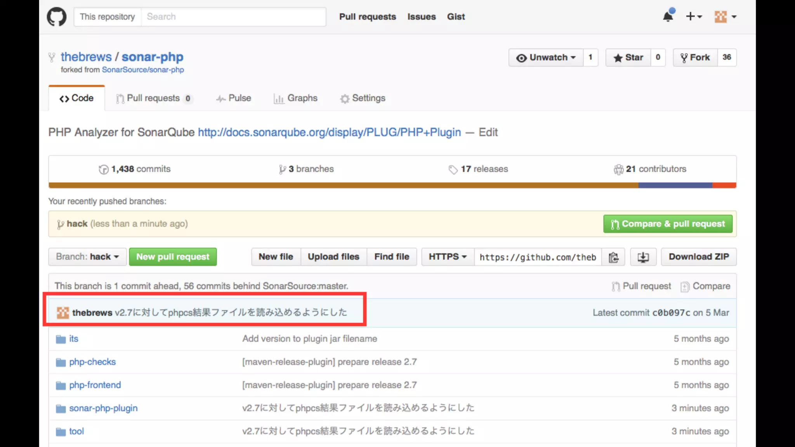The height and width of the screenshot is (447, 795).
Task: Open the Branch: hack dropdown
Action: pyautogui.click(x=87, y=257)
